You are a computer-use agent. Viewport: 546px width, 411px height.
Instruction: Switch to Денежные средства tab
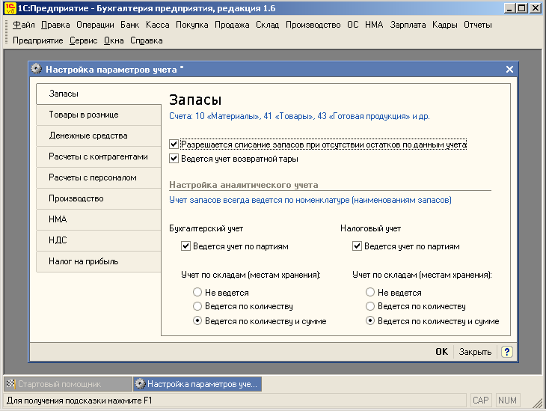[x=99, y=136]
